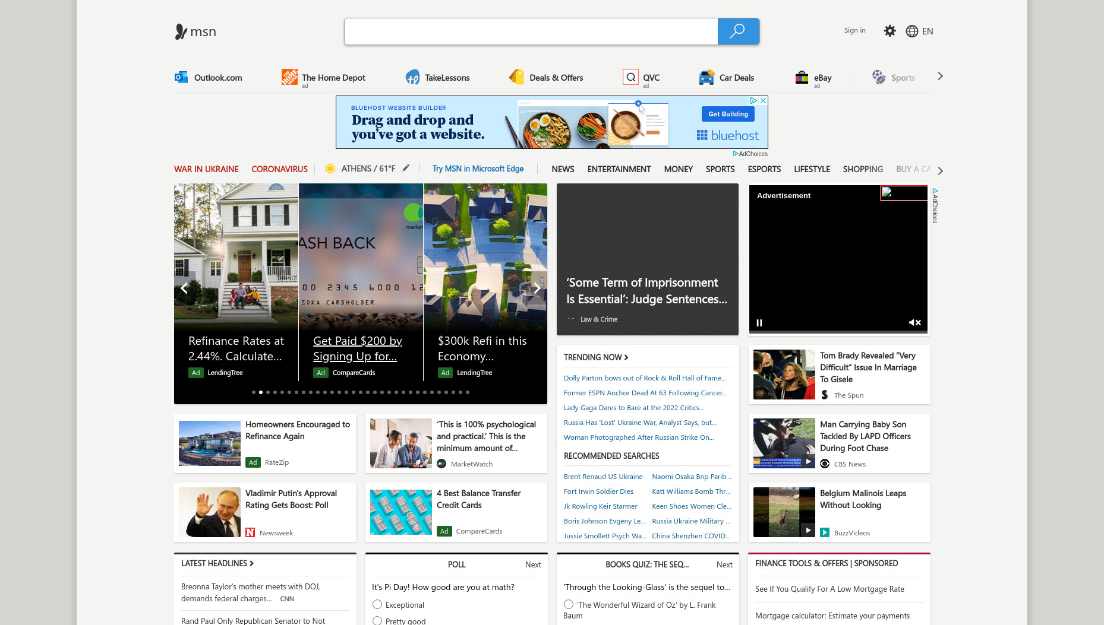This screenshot has height=625, width=1104.
Task: Go to previous carousel slide arrow
Action: click(184, 288)
